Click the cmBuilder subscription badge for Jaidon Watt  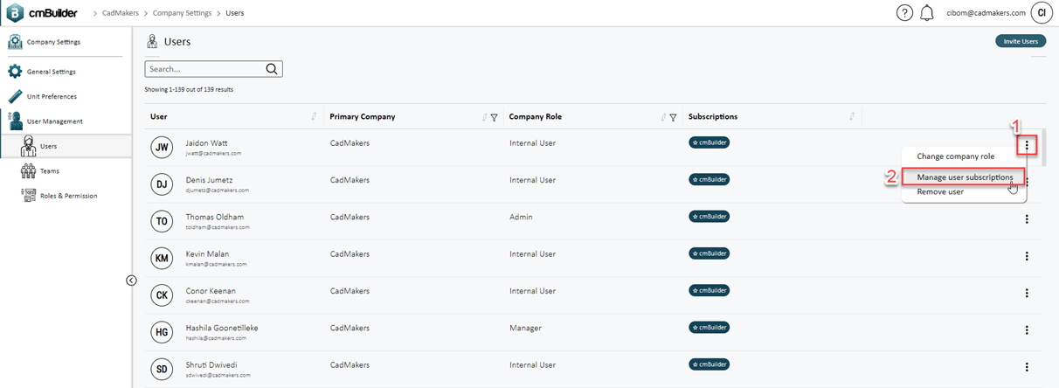(x=709, y=142)
